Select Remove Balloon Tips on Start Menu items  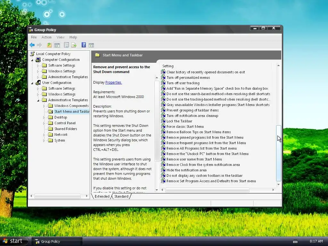[199, 132]
